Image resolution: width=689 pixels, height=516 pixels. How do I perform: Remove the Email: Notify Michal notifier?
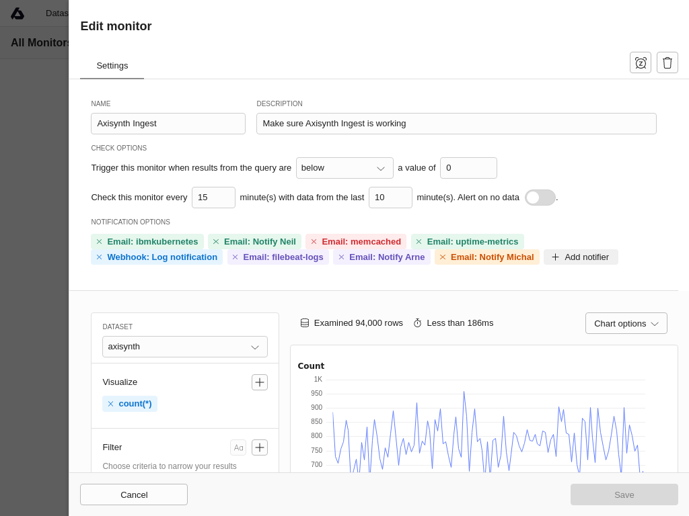443,257
